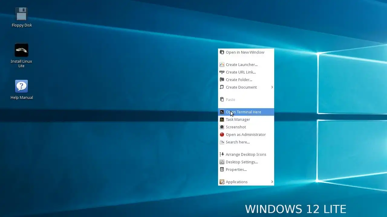Click the Create URL Link icon

click(x=222, y=72)
